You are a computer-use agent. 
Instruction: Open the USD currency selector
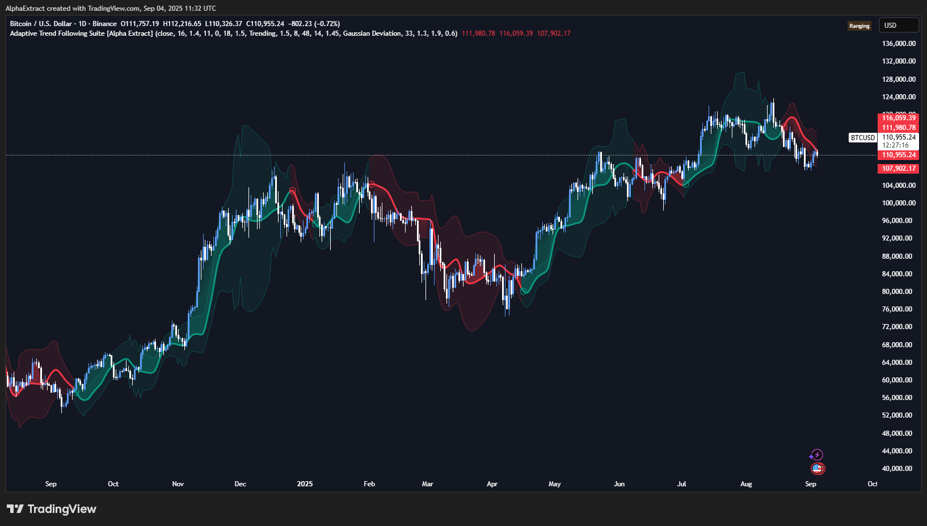pos(899,25)
